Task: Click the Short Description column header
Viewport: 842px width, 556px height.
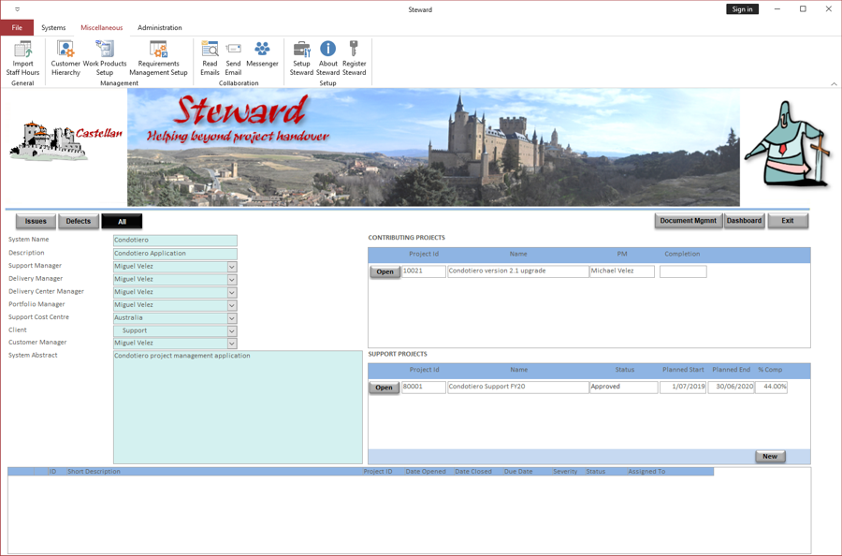Action: (x=94, y=472)
